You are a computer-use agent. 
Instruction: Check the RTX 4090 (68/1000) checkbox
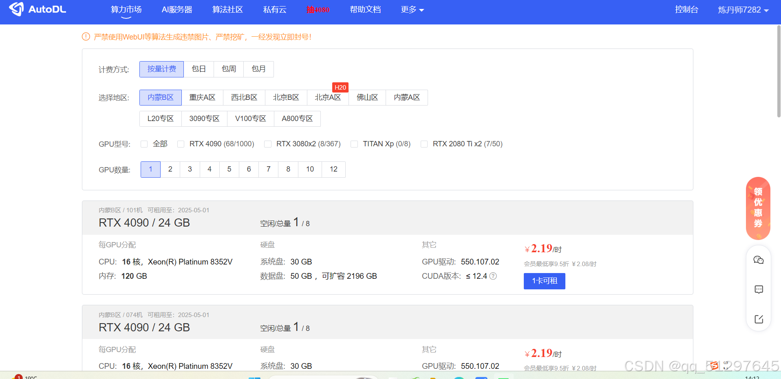coord(181,144)
